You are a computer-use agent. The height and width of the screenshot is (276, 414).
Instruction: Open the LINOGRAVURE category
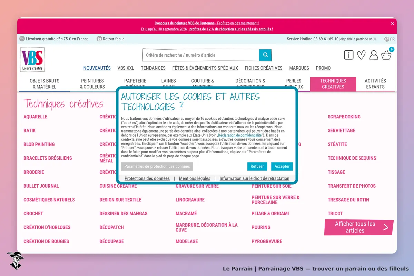point(190,200)
